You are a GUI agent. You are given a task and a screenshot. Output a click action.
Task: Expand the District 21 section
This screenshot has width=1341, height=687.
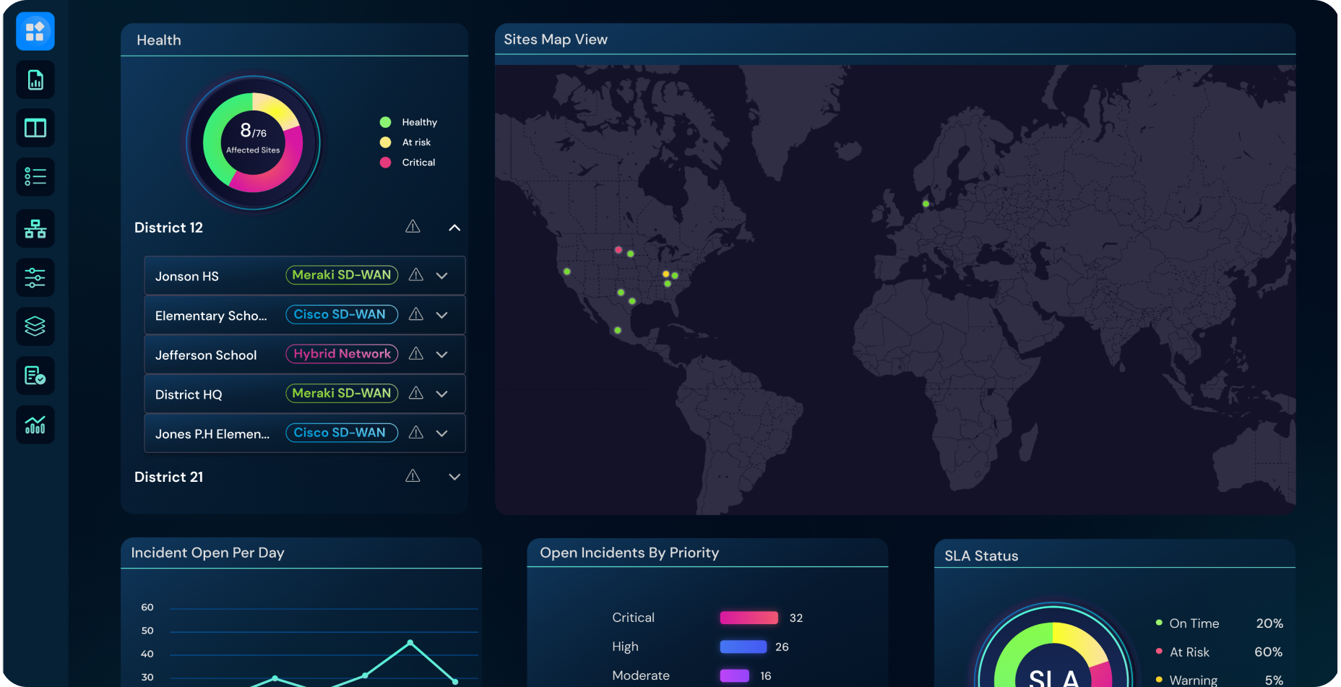tap(454, 477)
